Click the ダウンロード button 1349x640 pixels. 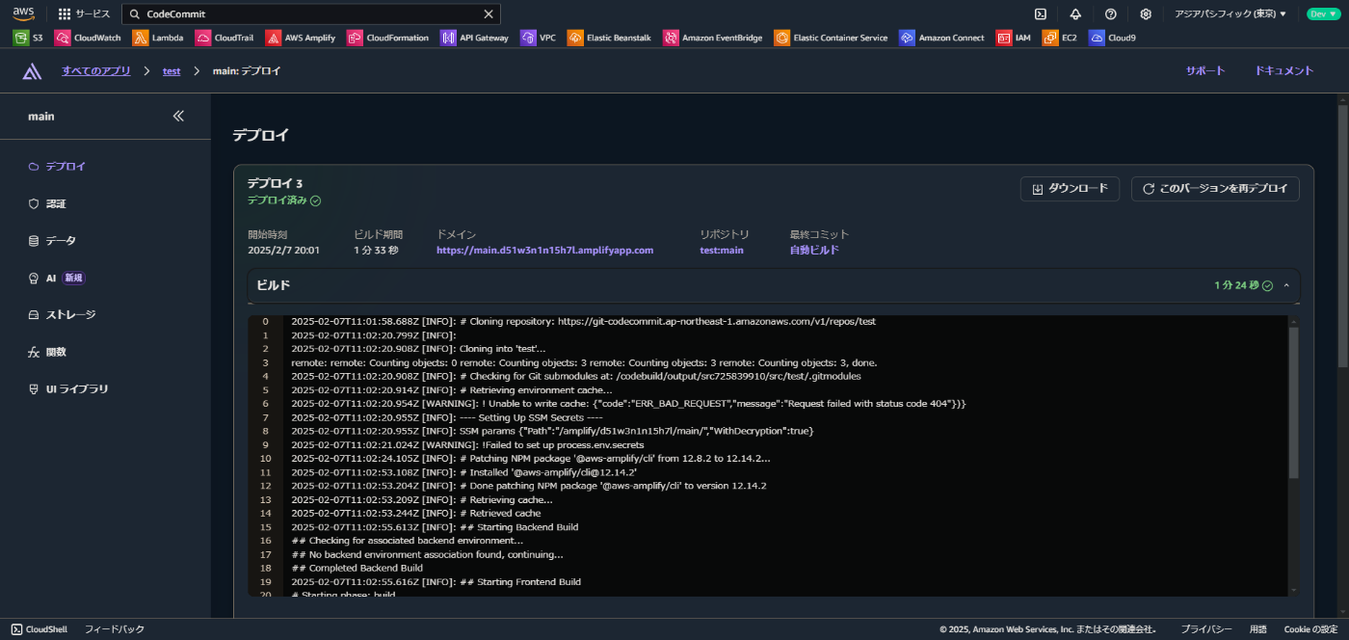coord(1070,189)
